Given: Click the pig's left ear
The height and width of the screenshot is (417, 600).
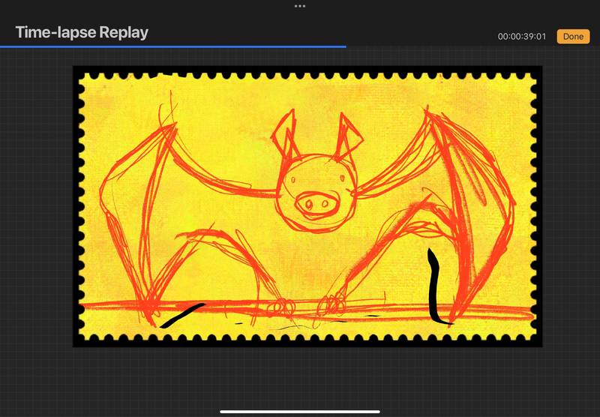Looking at the screenshot, I should coord(284,133).
